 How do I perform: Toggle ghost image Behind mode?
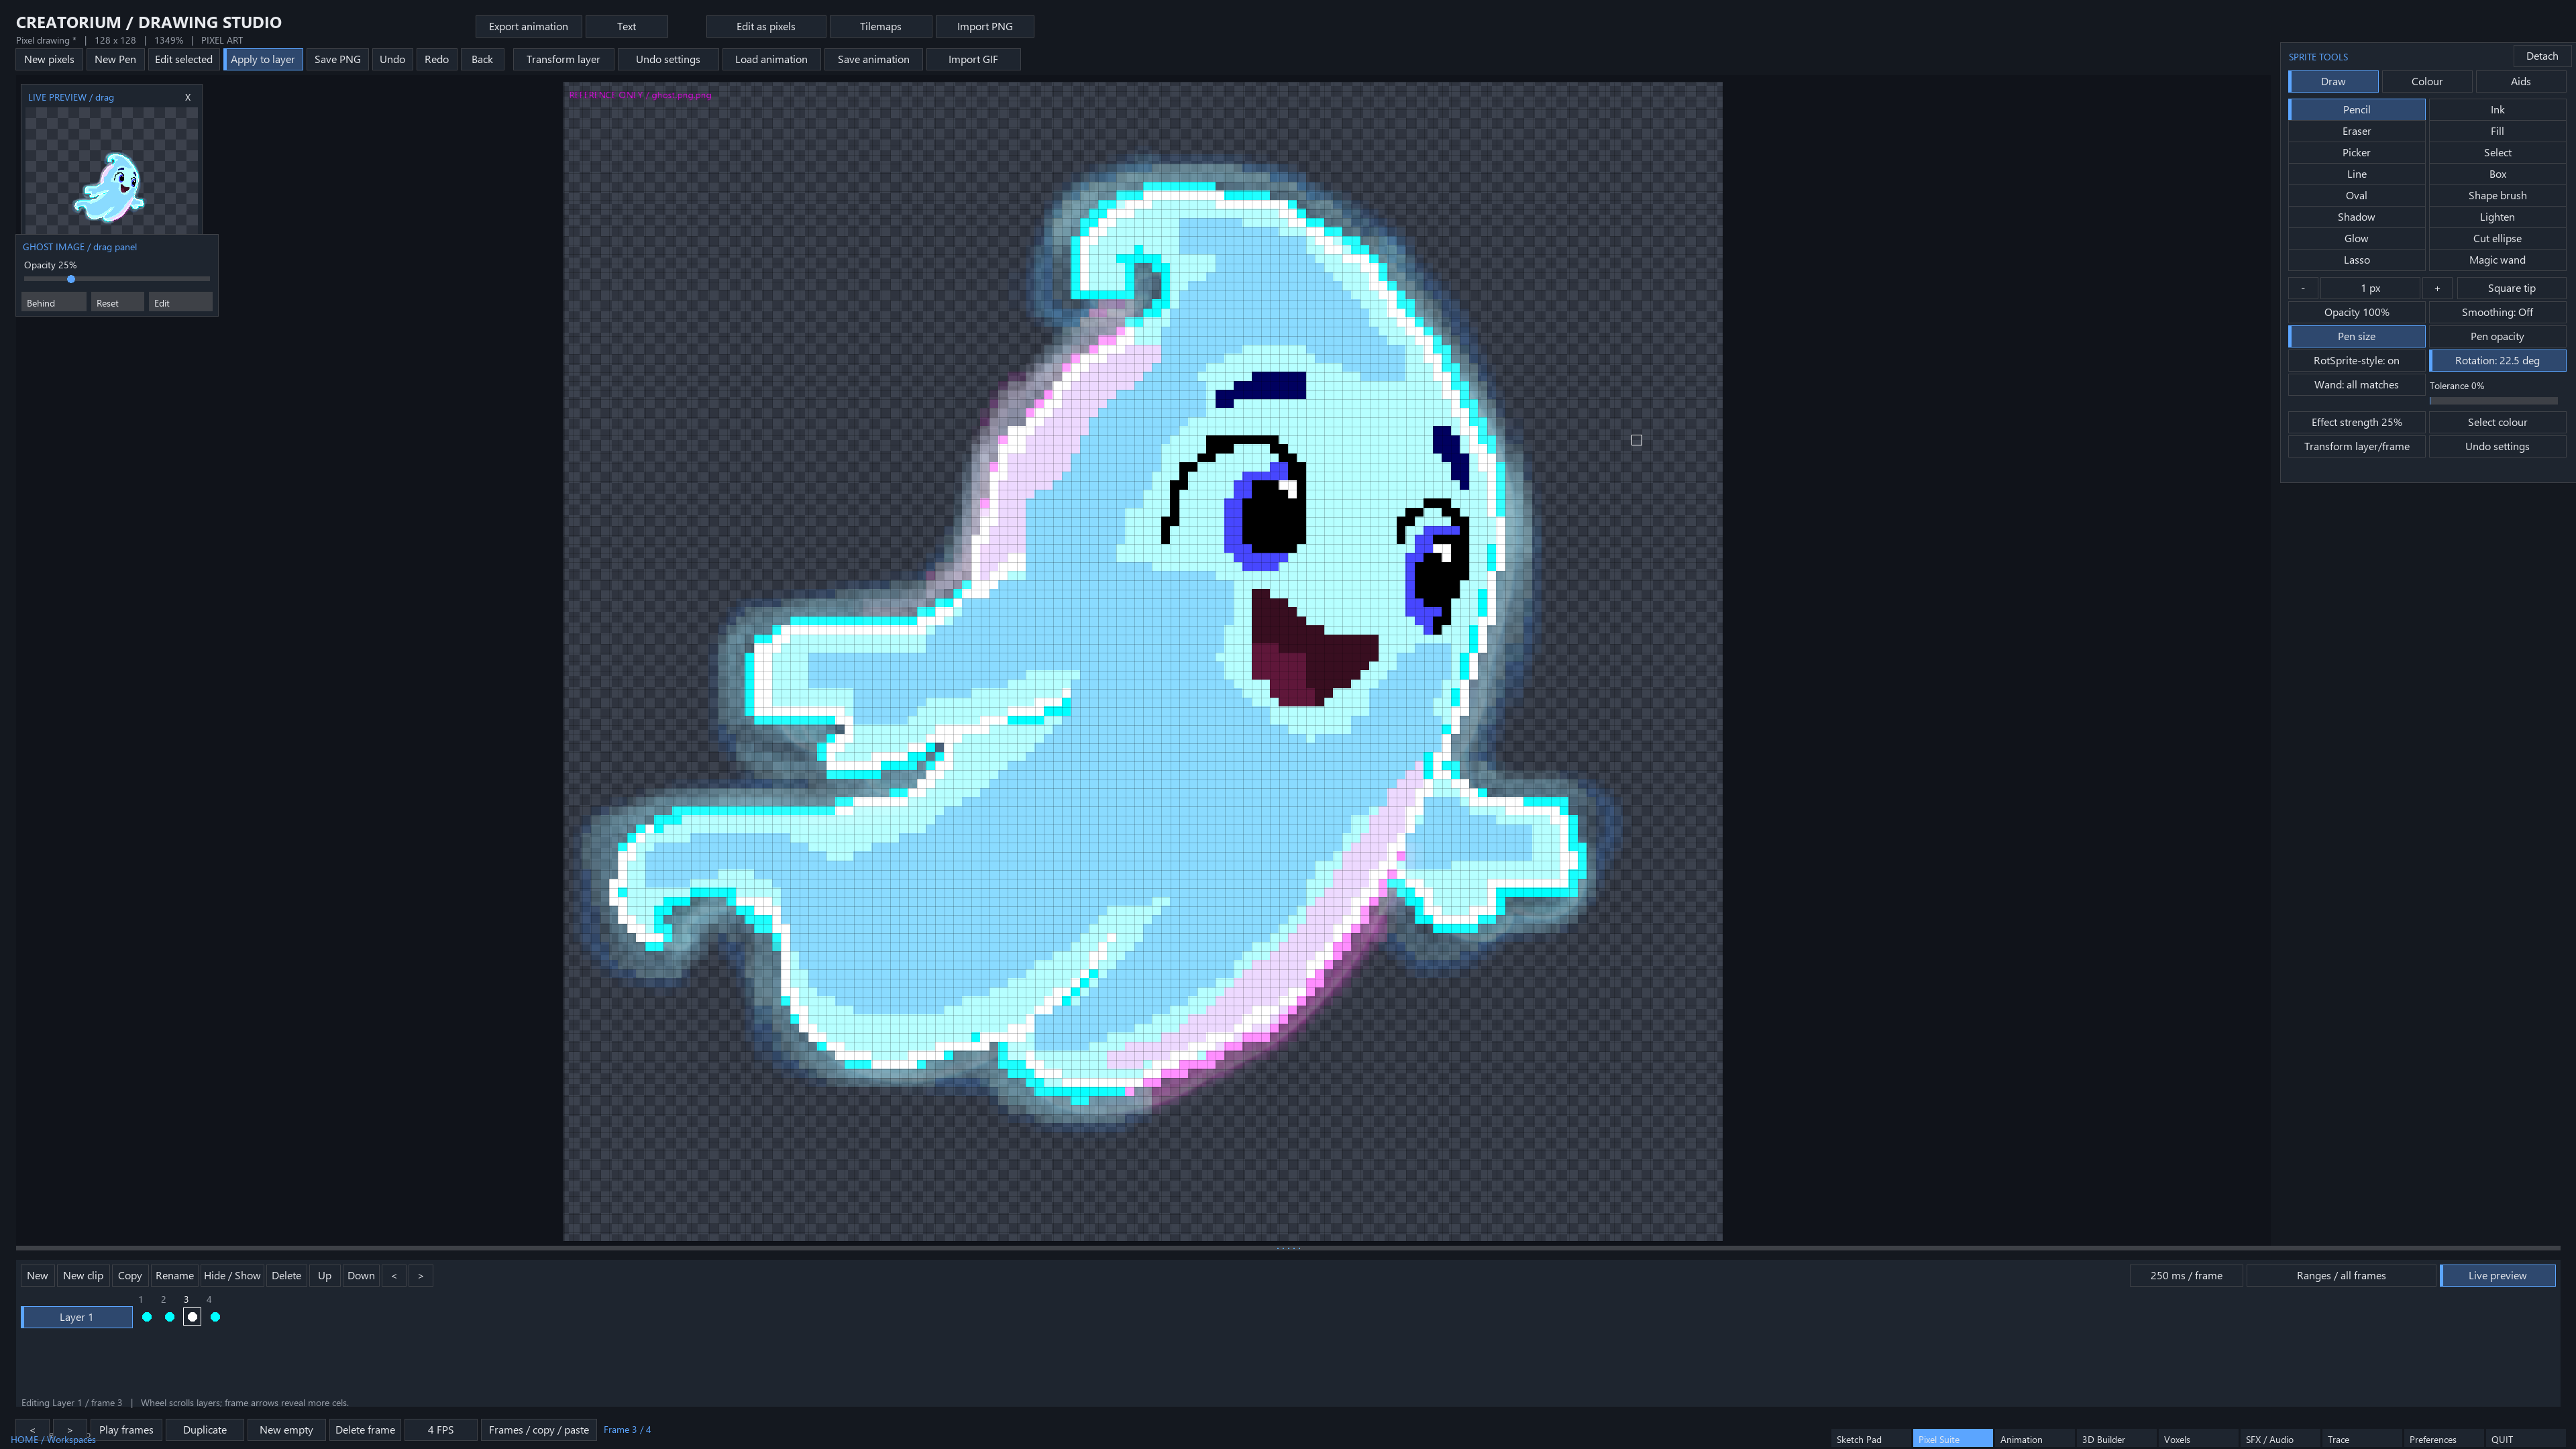coord(54,303)
